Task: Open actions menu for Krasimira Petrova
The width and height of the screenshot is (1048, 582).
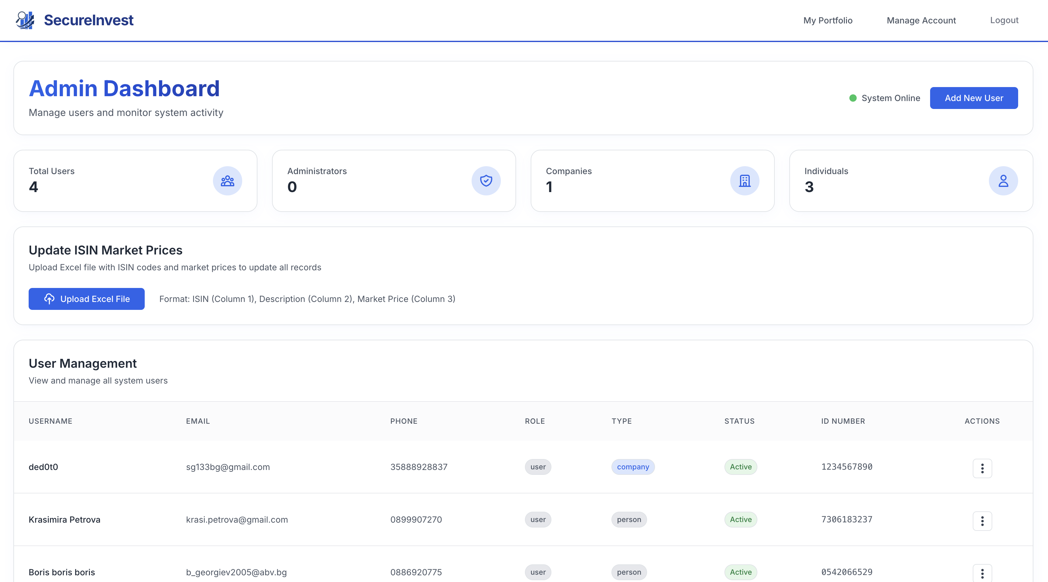Action: coord(982,521)
